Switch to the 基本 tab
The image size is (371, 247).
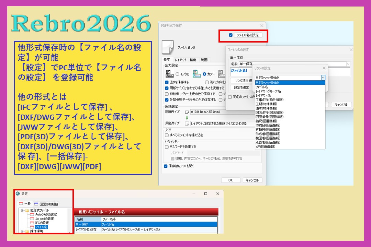167,60
